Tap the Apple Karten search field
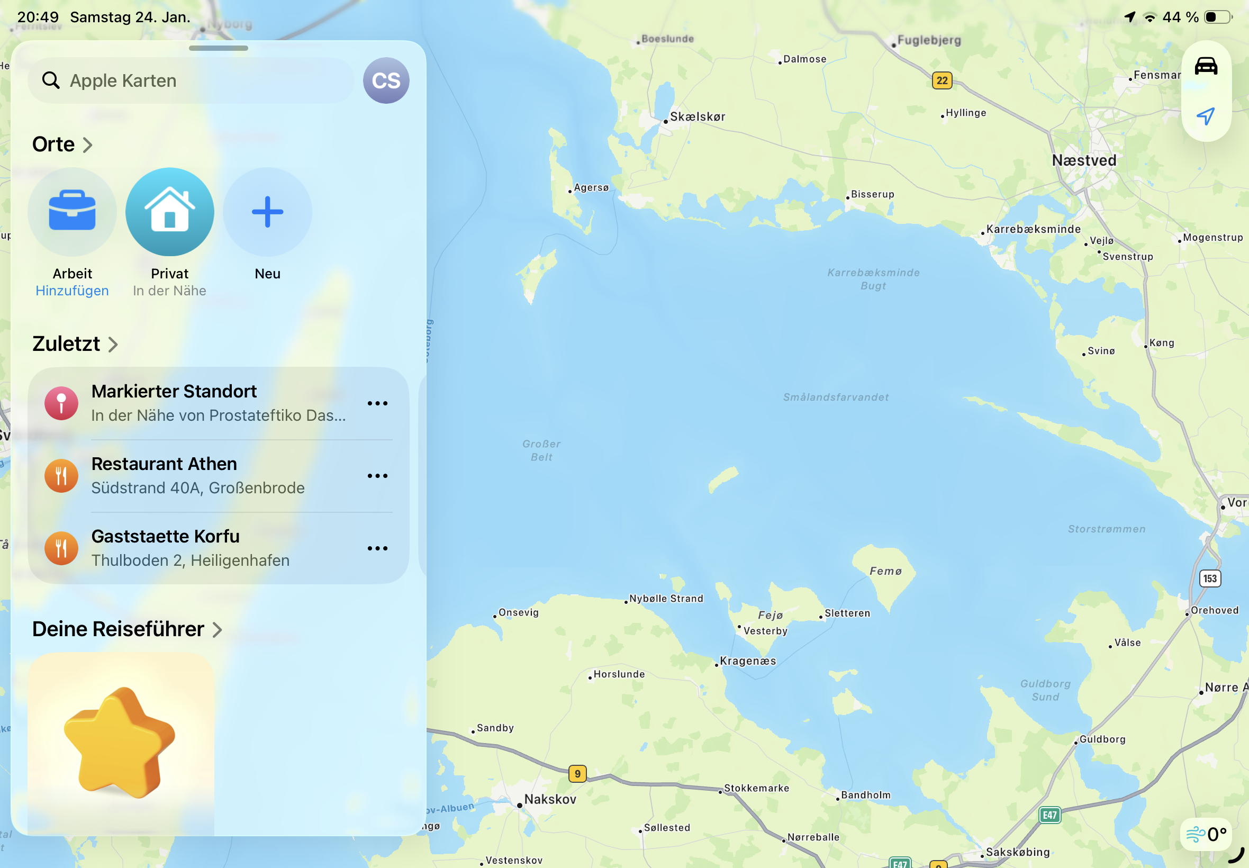Screen dimensions: 1249x868 [191, 80]
